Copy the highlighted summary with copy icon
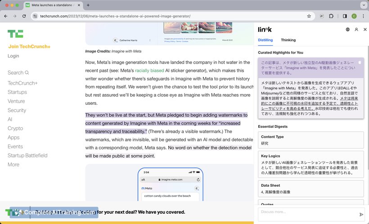 360,63
